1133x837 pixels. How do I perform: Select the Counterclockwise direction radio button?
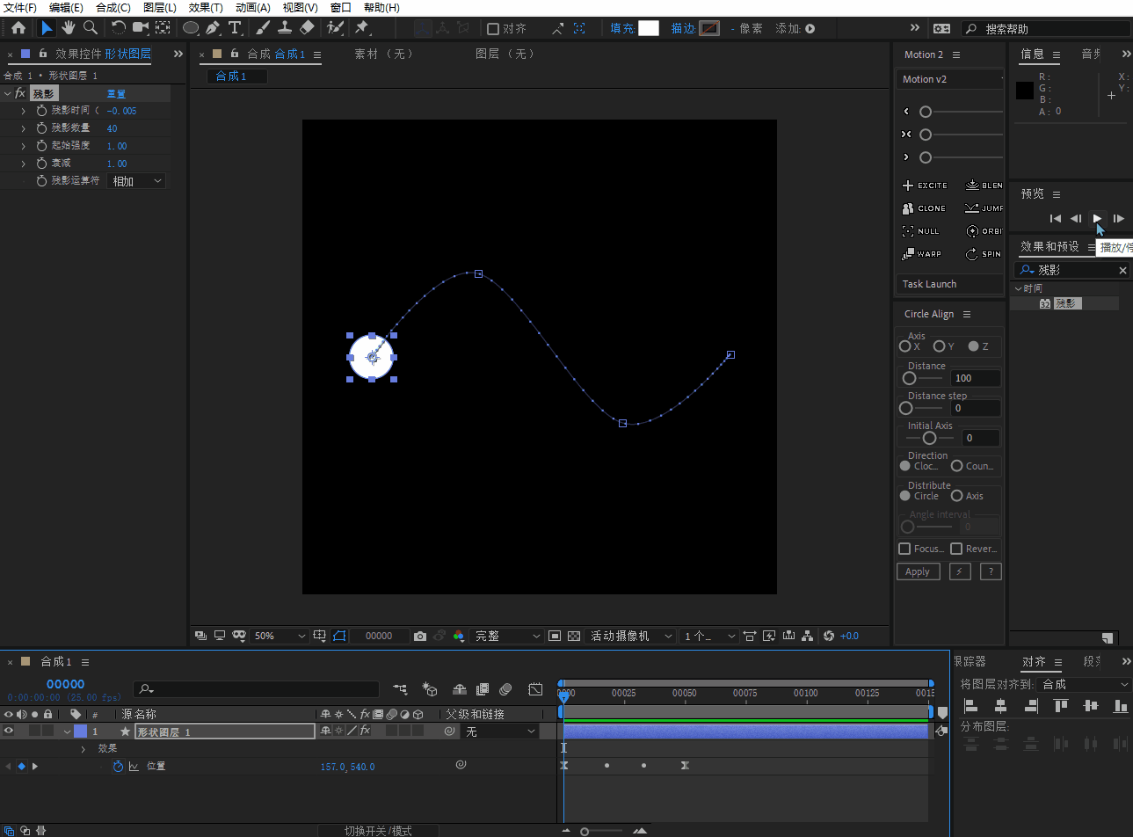pos(956,466)
